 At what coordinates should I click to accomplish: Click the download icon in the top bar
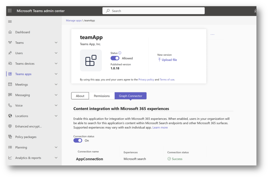point(255,10)
